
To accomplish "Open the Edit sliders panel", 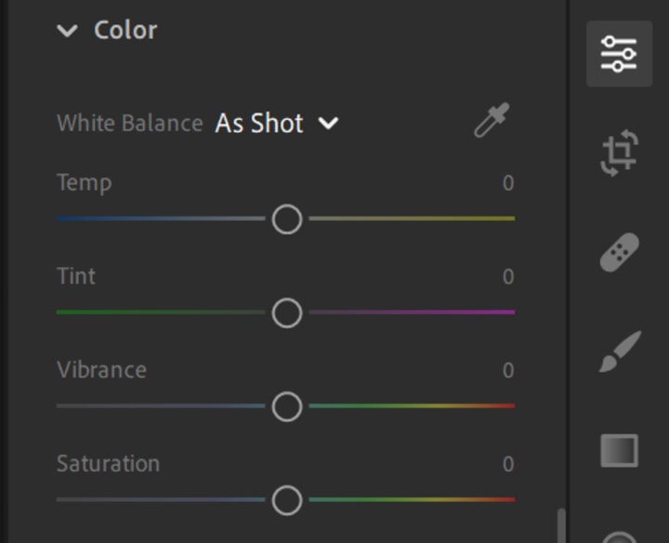I will tap(619, 54).
